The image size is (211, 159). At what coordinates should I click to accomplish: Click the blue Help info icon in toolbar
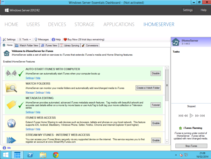pyautogui.click(x=53, y=39)
